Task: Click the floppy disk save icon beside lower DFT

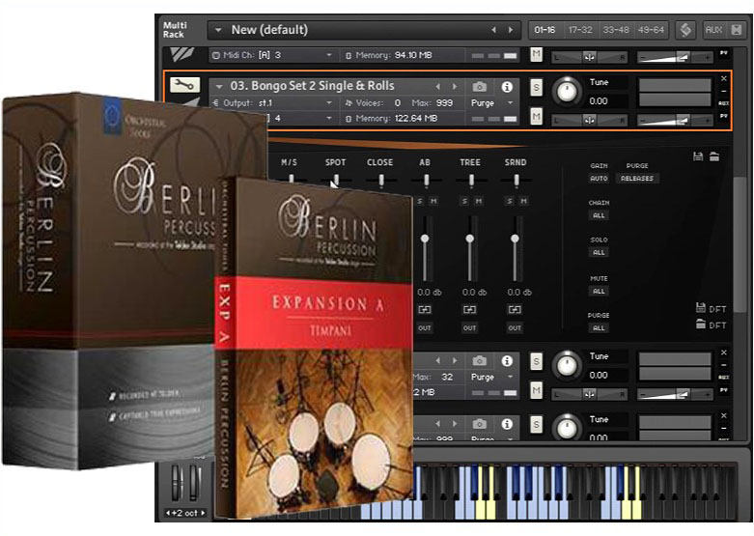Action: tap(700, 308)
